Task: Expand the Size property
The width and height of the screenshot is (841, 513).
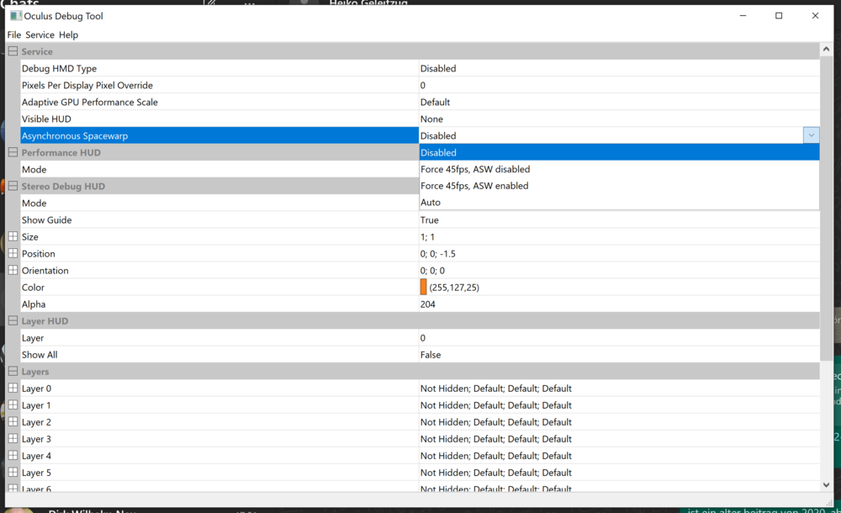Action: click(x=13, y=236)
